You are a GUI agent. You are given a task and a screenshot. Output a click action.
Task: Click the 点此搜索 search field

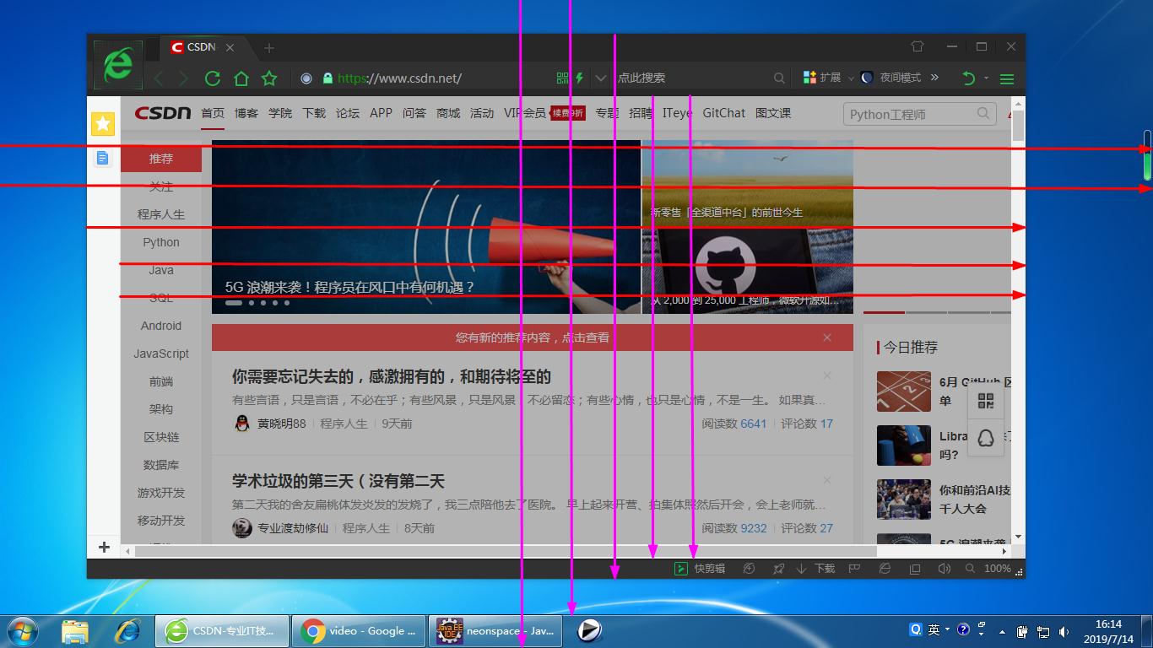click(667, 77)
